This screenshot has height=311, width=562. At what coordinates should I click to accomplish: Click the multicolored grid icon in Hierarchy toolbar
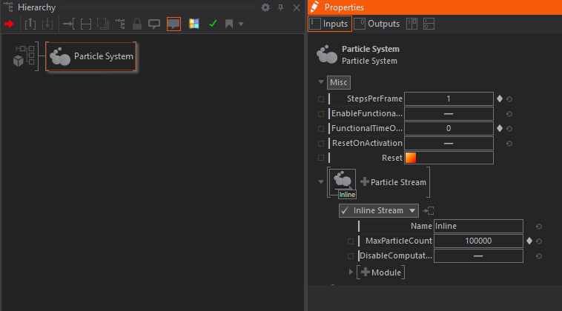[x=194, y=24]
